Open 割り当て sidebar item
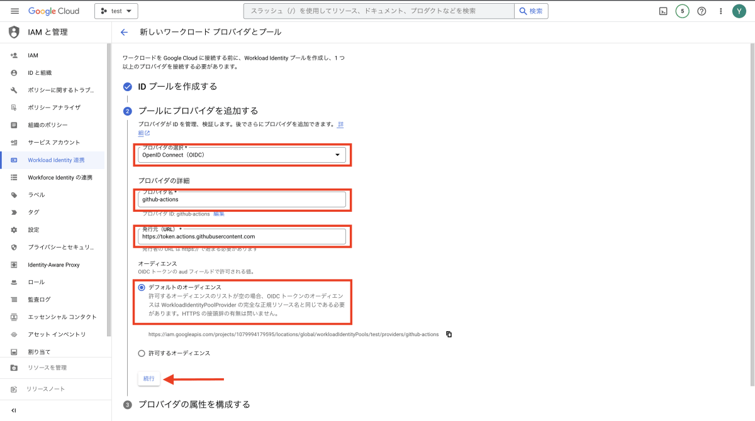The image size is (755, 421). tap(52, 352)
